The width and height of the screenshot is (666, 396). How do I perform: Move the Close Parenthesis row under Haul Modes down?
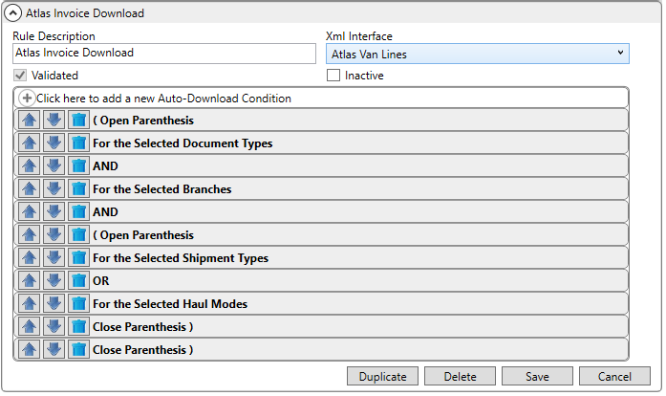[54, 327]
